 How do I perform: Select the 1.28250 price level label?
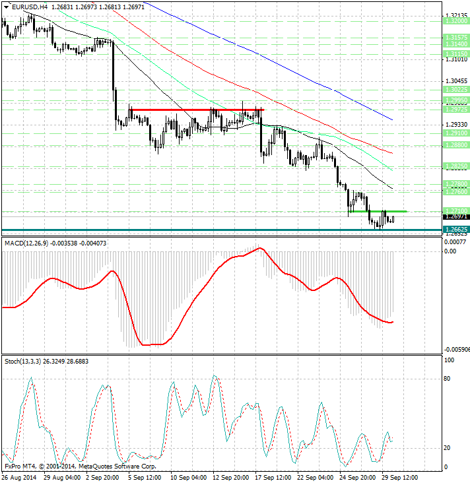(x=456, y=166)
